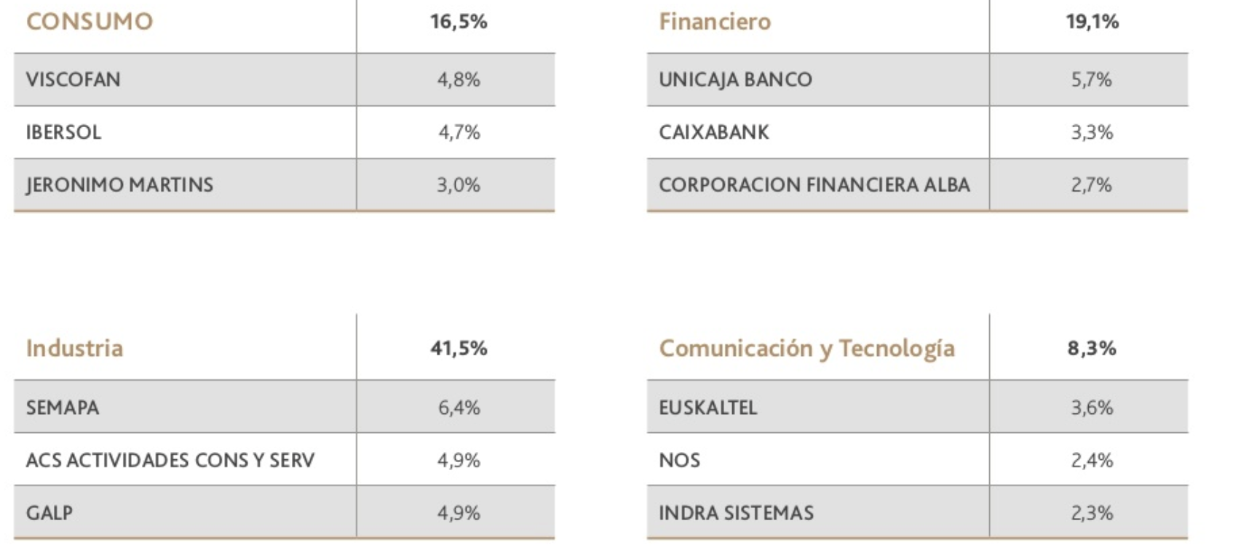Select CORPORACION FINANCIERA ALBA entry
Screen dimensions: 1257x558
pyautogui.click(x=814, y=185)
